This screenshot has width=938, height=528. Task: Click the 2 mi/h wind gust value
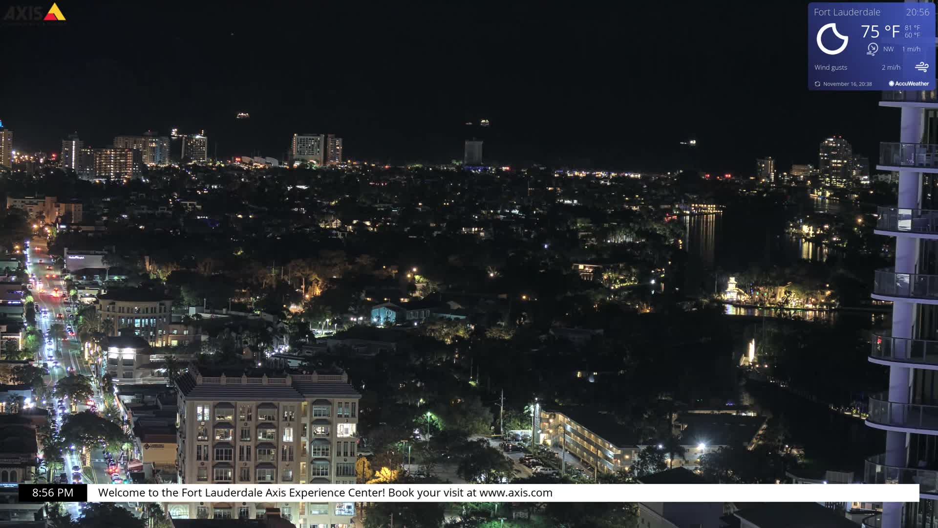pos(891,67)
